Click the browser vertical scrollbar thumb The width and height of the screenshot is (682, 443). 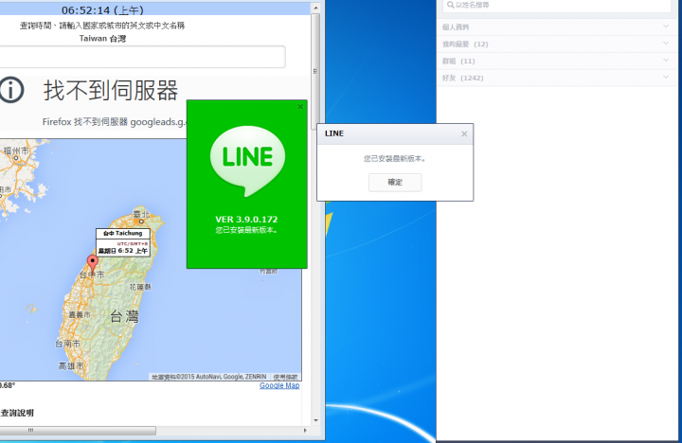click(315, 69)
